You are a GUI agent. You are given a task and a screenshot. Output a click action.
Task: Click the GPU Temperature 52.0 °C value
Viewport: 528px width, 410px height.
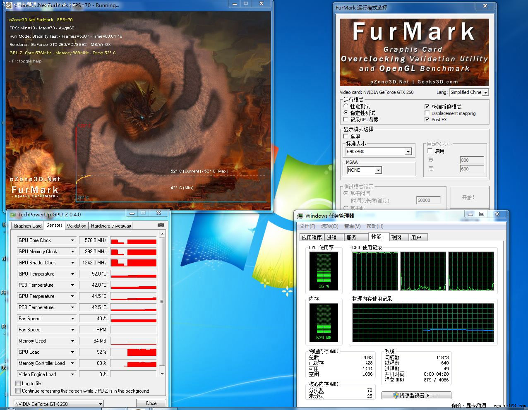(x=94, y=274)
